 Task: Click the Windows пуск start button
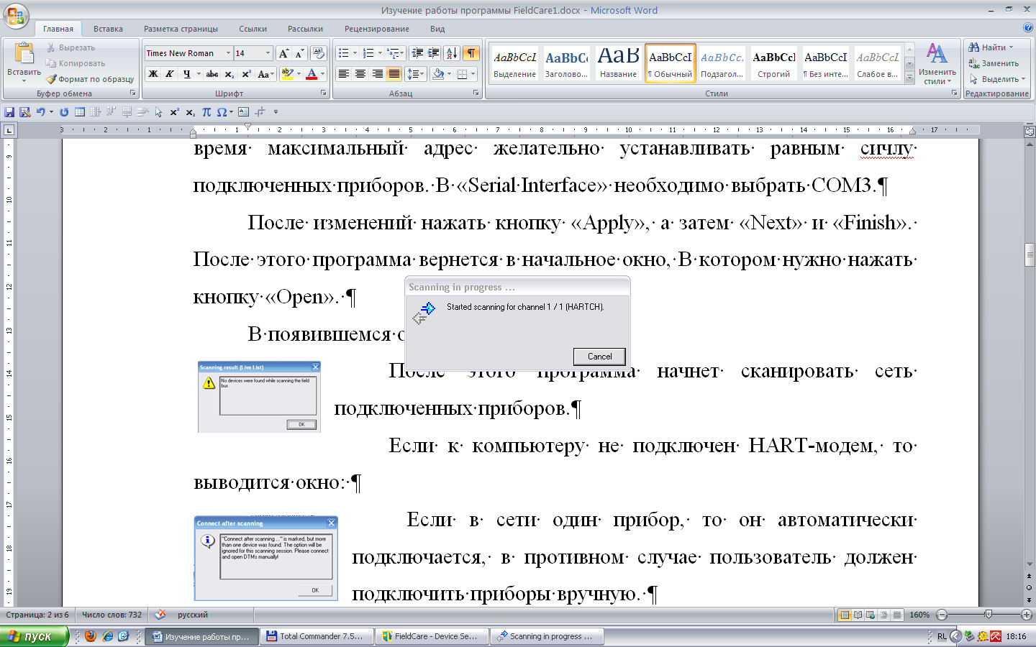pyautogui.click(x=35, y=636)
